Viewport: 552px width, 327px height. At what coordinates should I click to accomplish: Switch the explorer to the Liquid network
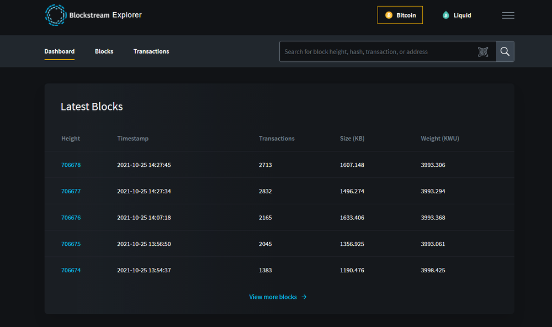tap(457, 15)
